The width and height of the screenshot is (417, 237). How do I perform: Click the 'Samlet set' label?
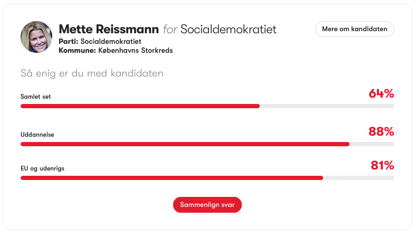pyautogui.click(x=35, y=97)
